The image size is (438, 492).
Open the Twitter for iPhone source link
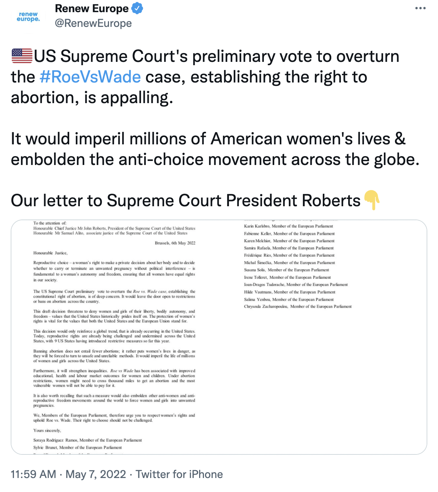pos(179,474)
